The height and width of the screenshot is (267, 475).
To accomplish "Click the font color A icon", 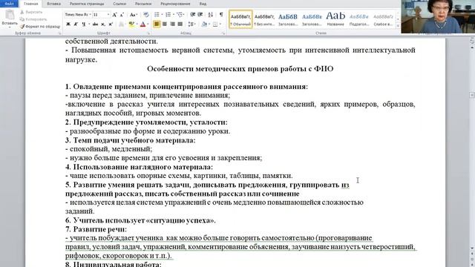I will point(142,24).
